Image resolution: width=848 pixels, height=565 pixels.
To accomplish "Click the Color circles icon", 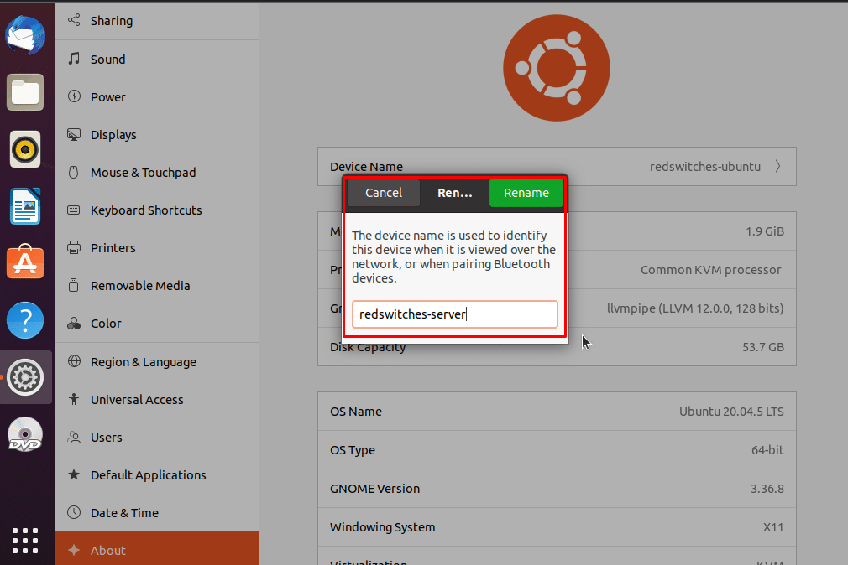I will coord(74,323).
